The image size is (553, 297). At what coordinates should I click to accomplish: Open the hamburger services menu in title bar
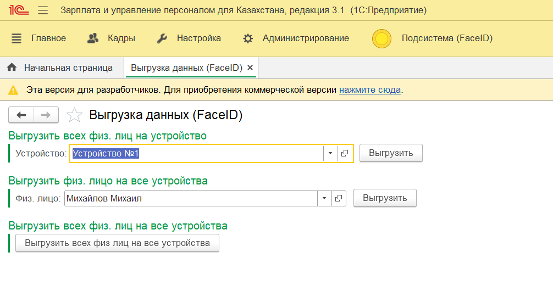click(x=43, y=10)
